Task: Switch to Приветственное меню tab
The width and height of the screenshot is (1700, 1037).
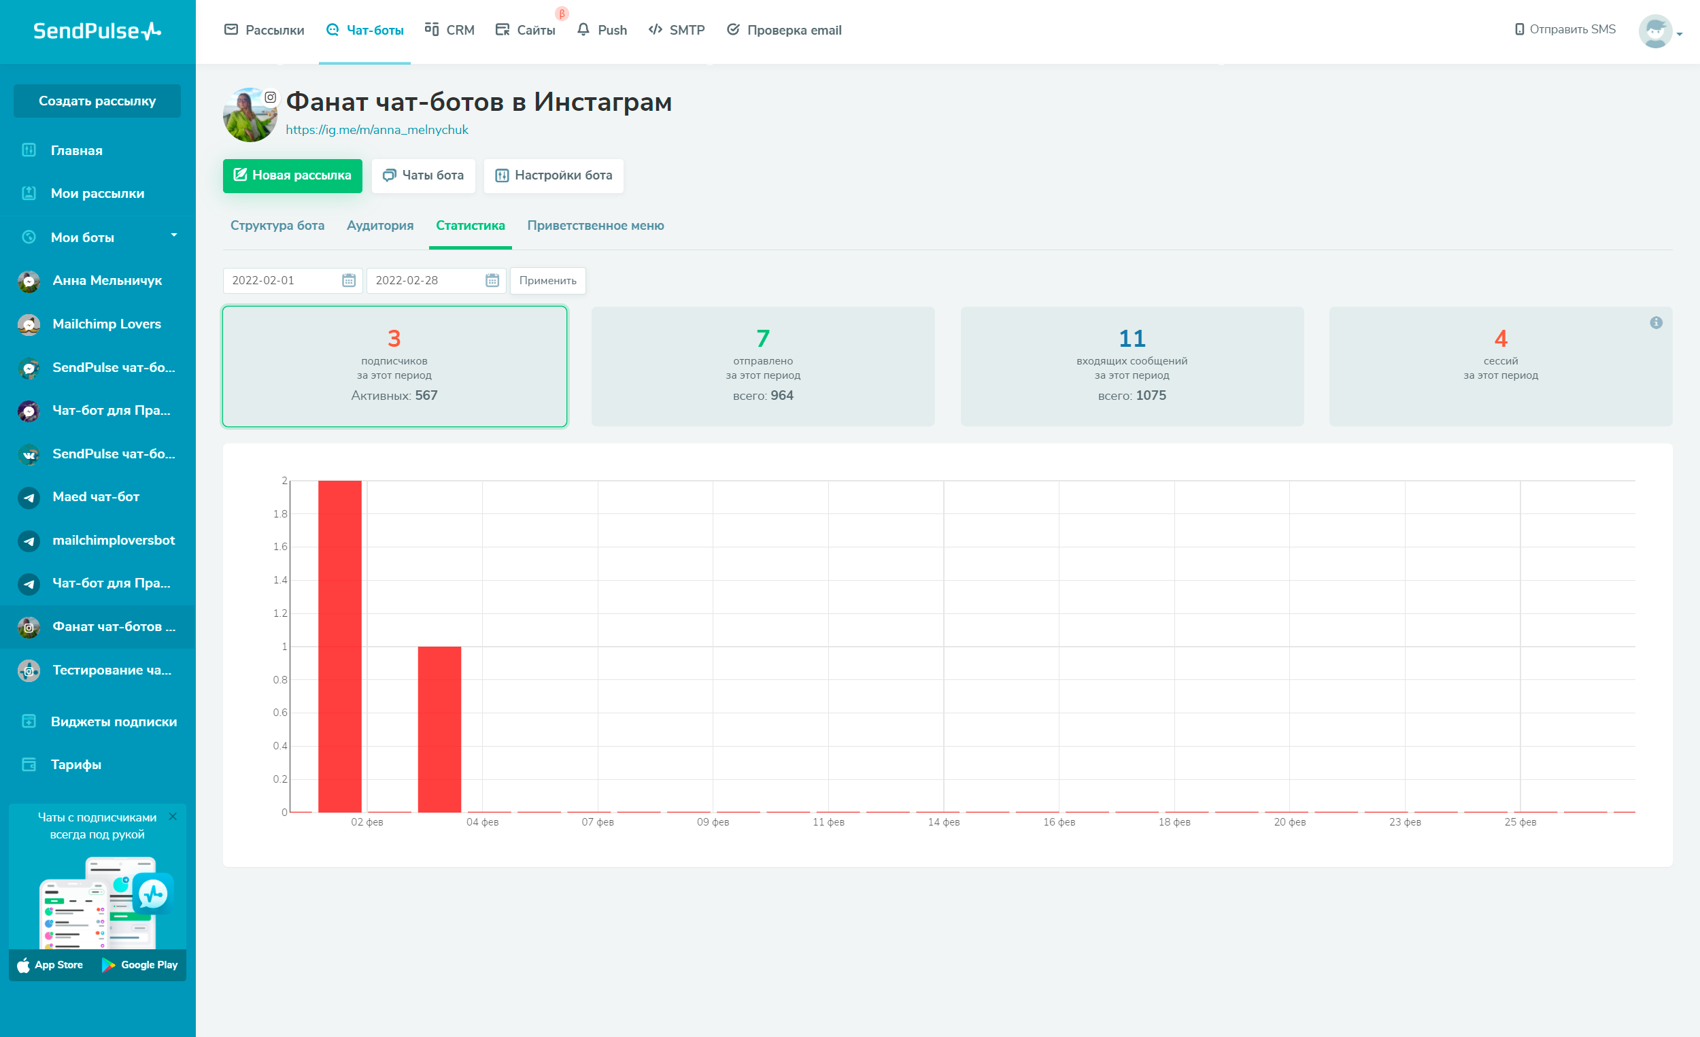Action: (x=596, y=226)
